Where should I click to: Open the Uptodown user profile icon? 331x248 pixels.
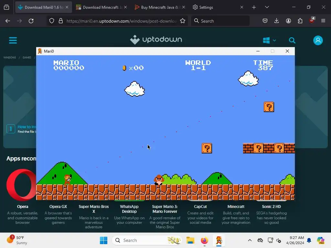coord(318,40)
